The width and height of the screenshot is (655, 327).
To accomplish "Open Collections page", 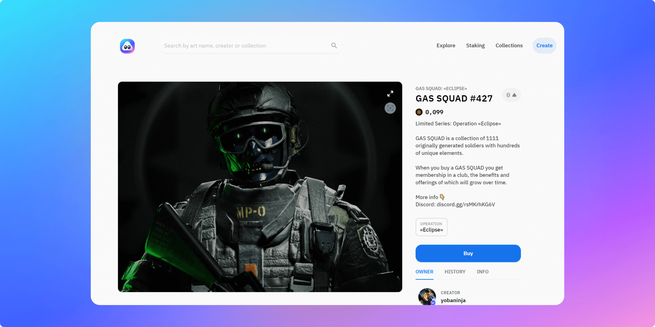I will coord(509,45).
